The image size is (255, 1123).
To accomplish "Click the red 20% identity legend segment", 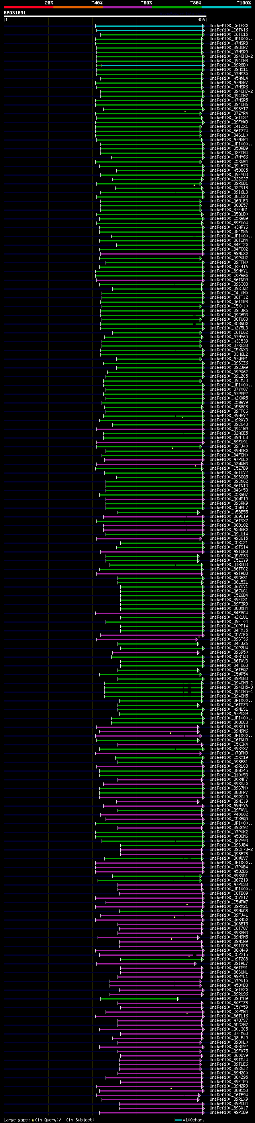I will [28, 7].
